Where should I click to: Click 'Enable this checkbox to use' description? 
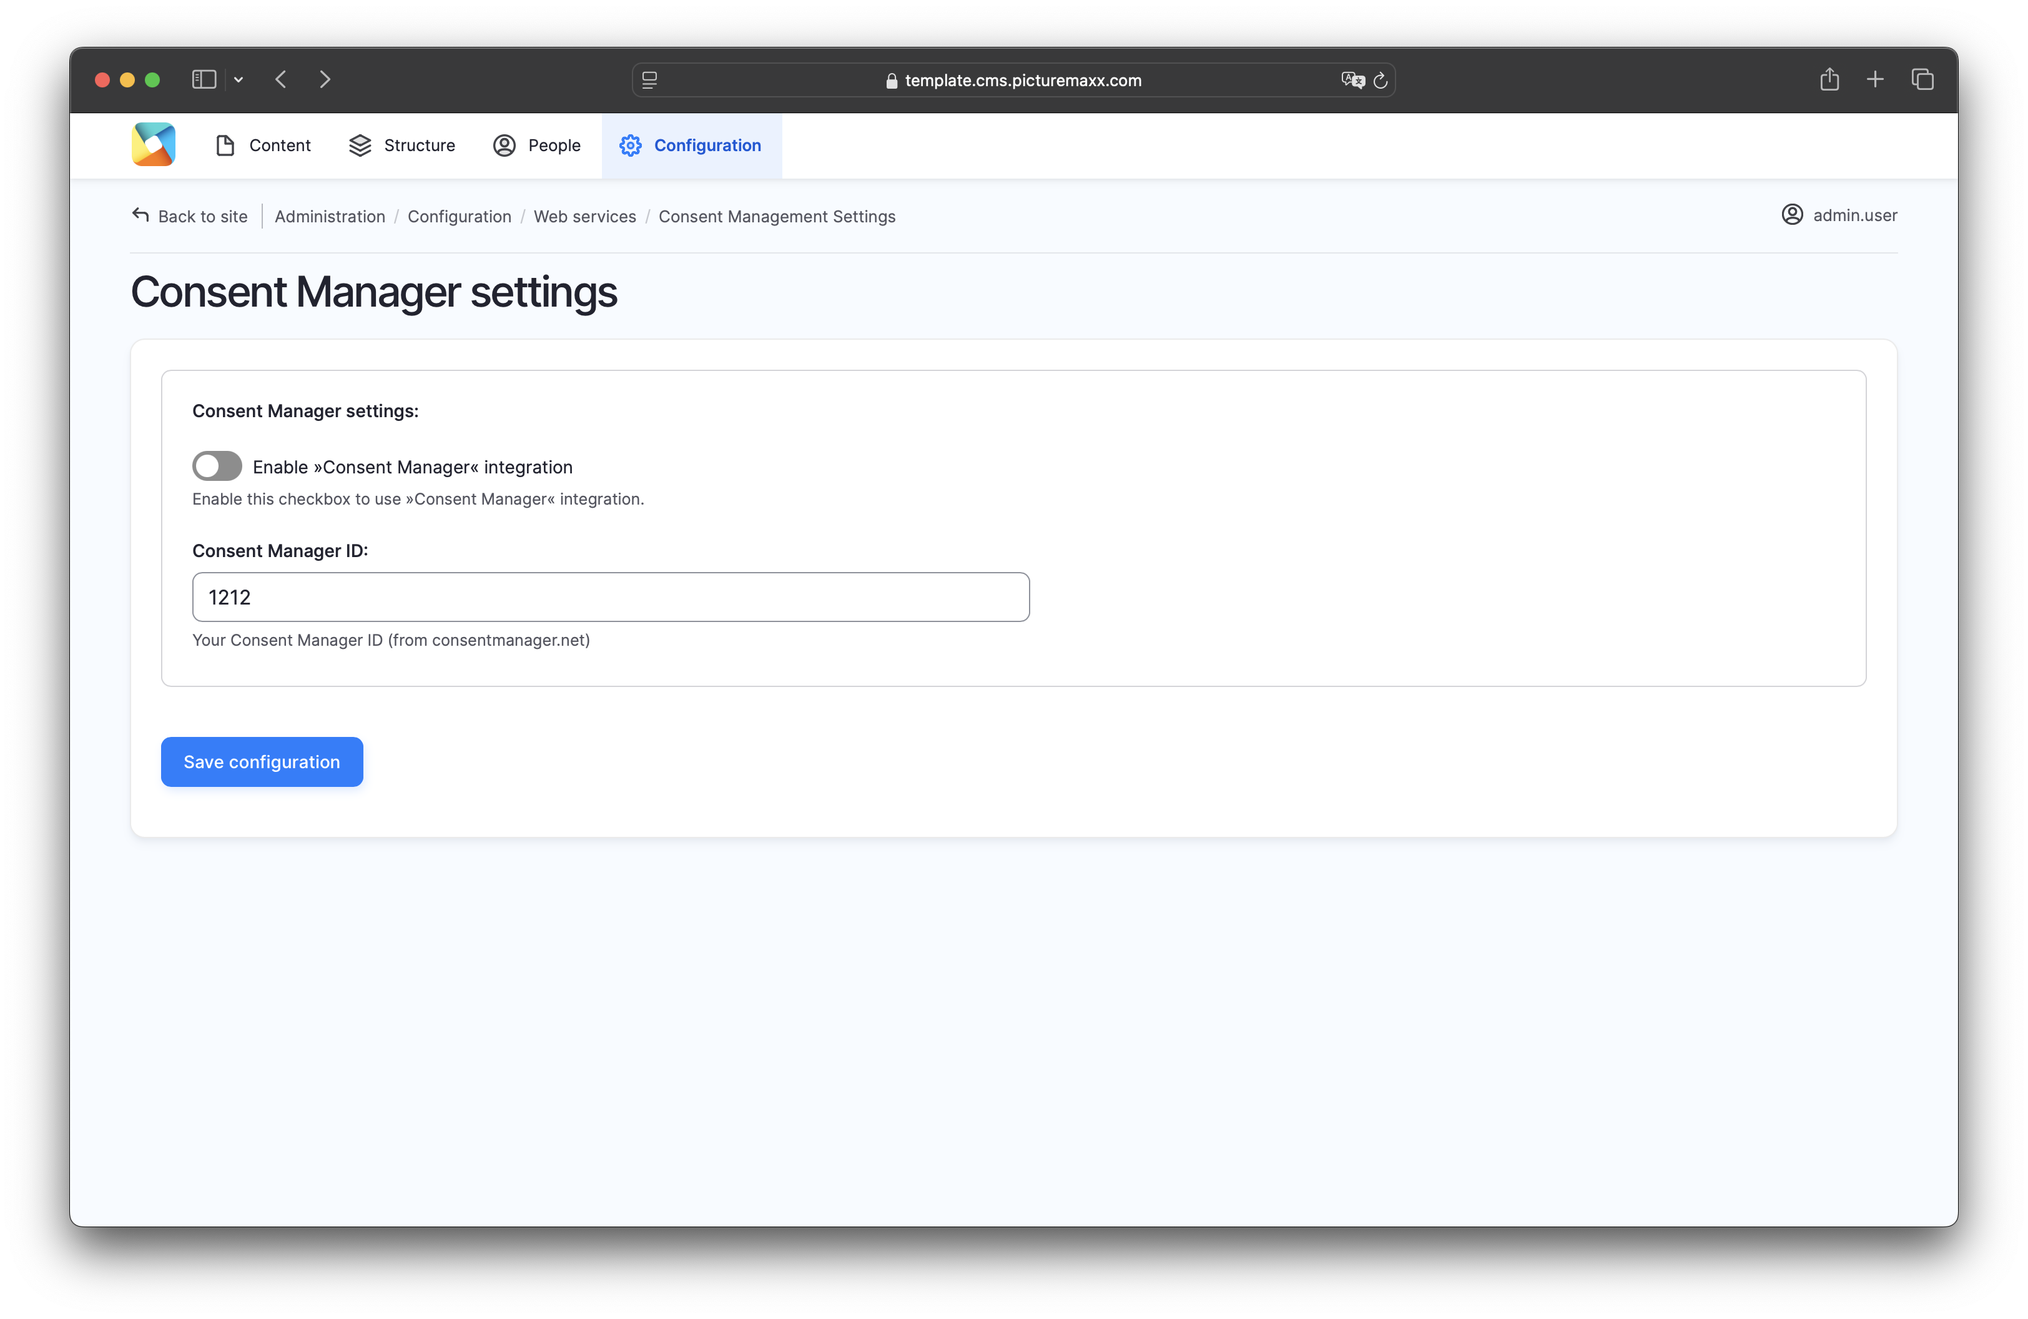418,498
